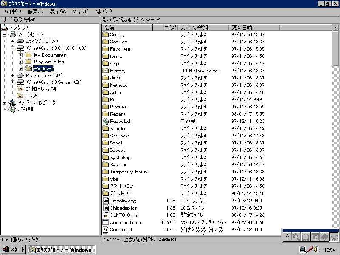Collapse the マイ コンピュータ tree node

pos(4,34)
